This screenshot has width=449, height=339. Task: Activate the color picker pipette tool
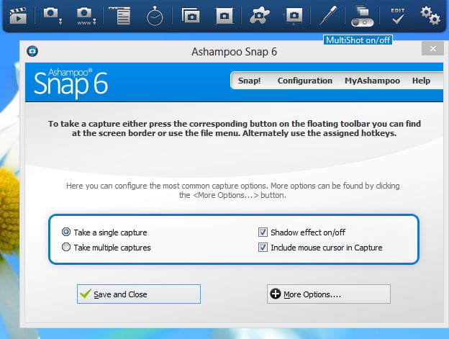(328, 15)
